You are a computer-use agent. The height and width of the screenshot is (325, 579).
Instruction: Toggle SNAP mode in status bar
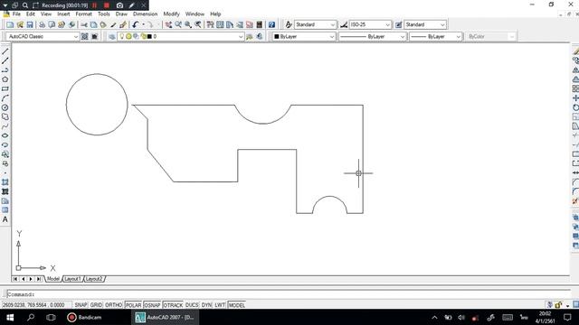[x=81, y=305]
